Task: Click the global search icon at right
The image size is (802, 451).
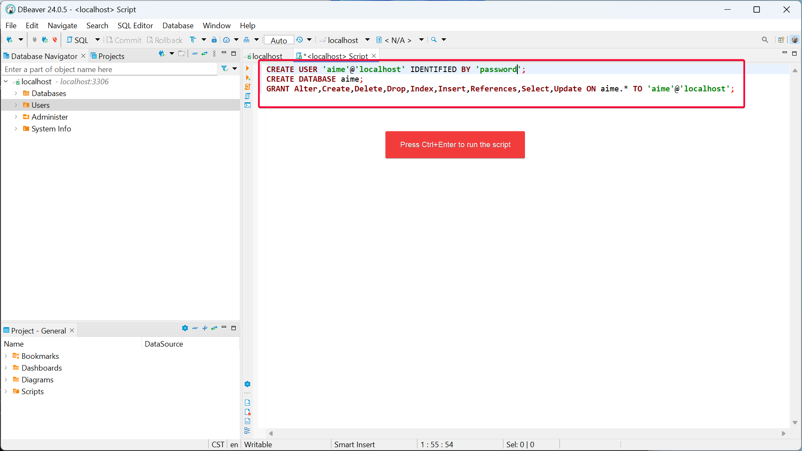Action: 765,40
